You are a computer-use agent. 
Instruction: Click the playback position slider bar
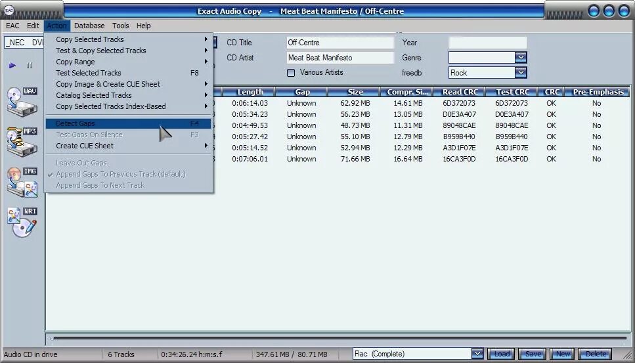tap(339, 338)
